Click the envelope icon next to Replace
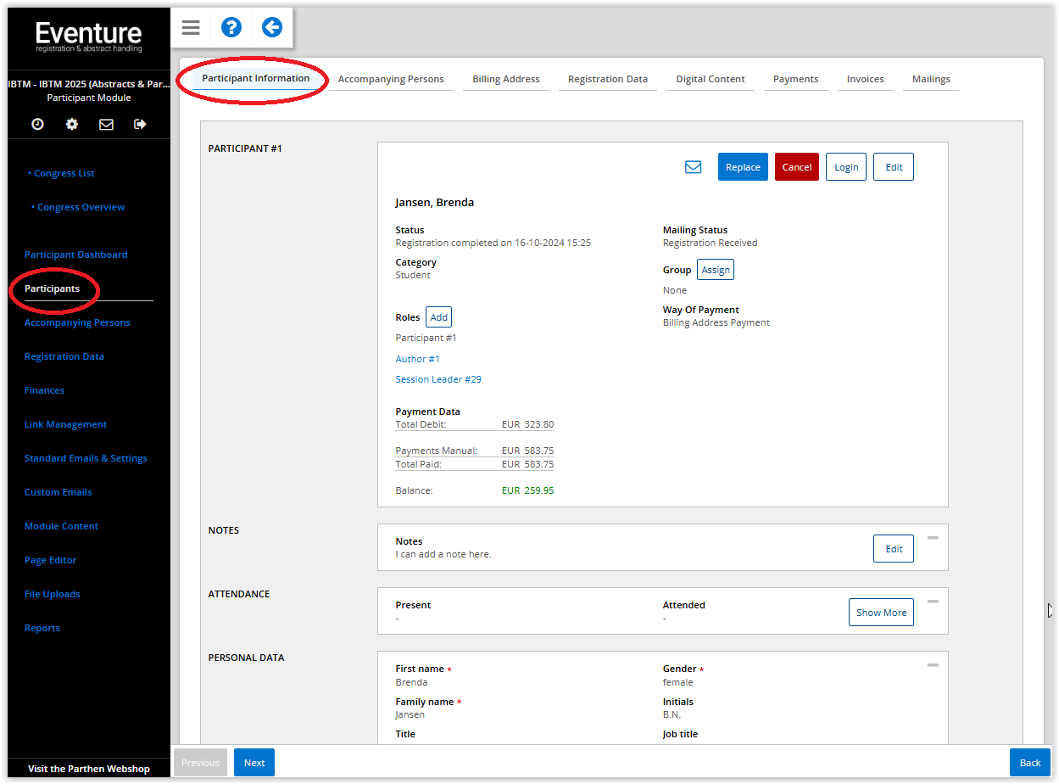Image resolution: width=1059 pixels, height=784 pixels. 693,167
